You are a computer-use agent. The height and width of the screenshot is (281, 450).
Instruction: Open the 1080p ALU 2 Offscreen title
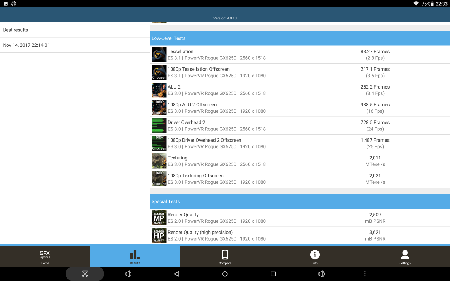tap(192, 105)
